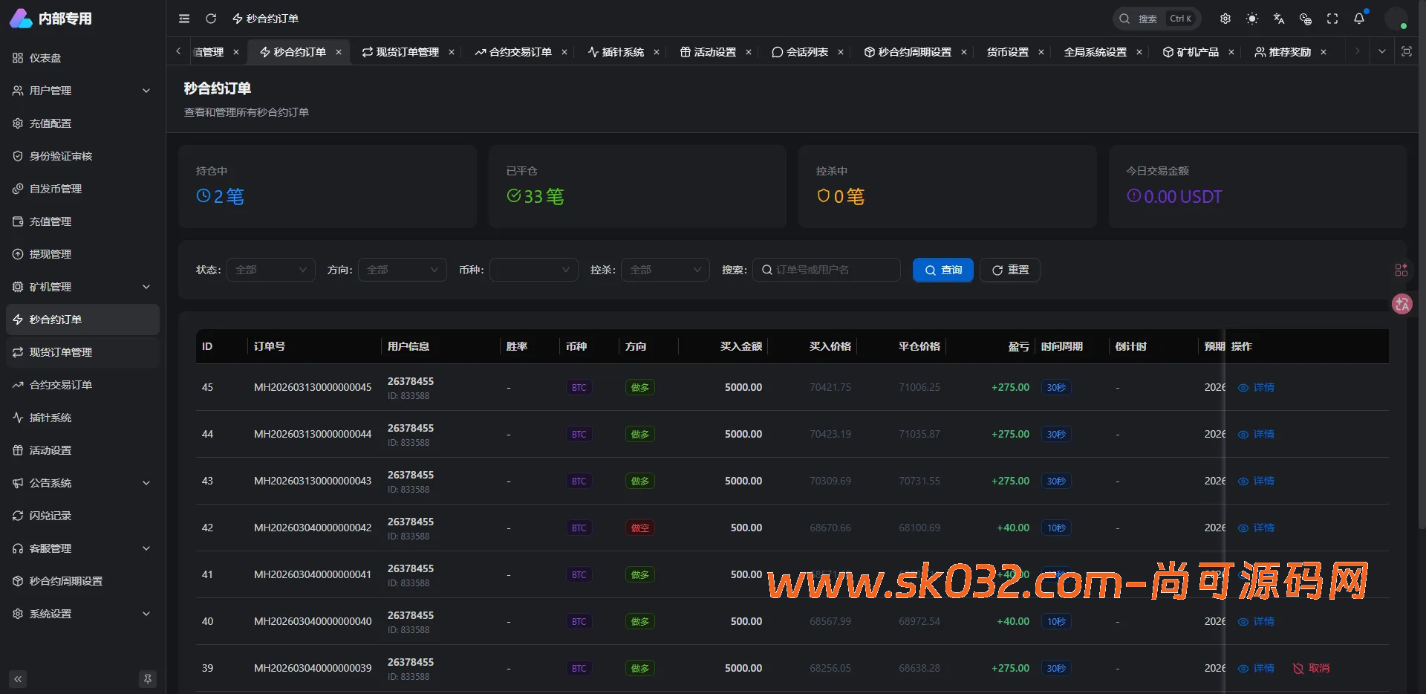Screen dimensions: 1426x694
Task: Open the 状态 filter dropdown
Action: click(x=270, y=270)
